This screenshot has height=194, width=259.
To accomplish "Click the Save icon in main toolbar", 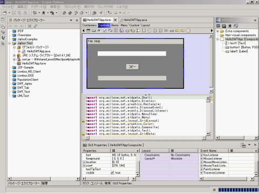I will (x=14, y=13).
